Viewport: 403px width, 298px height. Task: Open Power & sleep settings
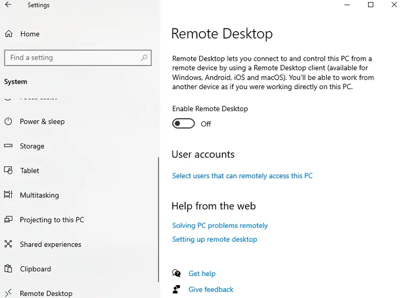(42, 121)
